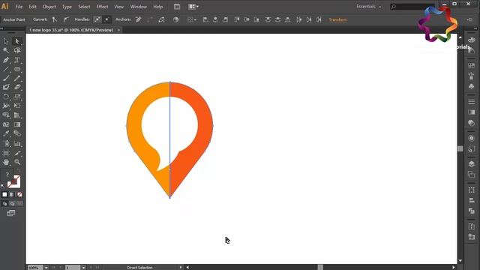This screenshot has width=480, height=270.
Task: Open the Select menu
Action: (84, 7)
